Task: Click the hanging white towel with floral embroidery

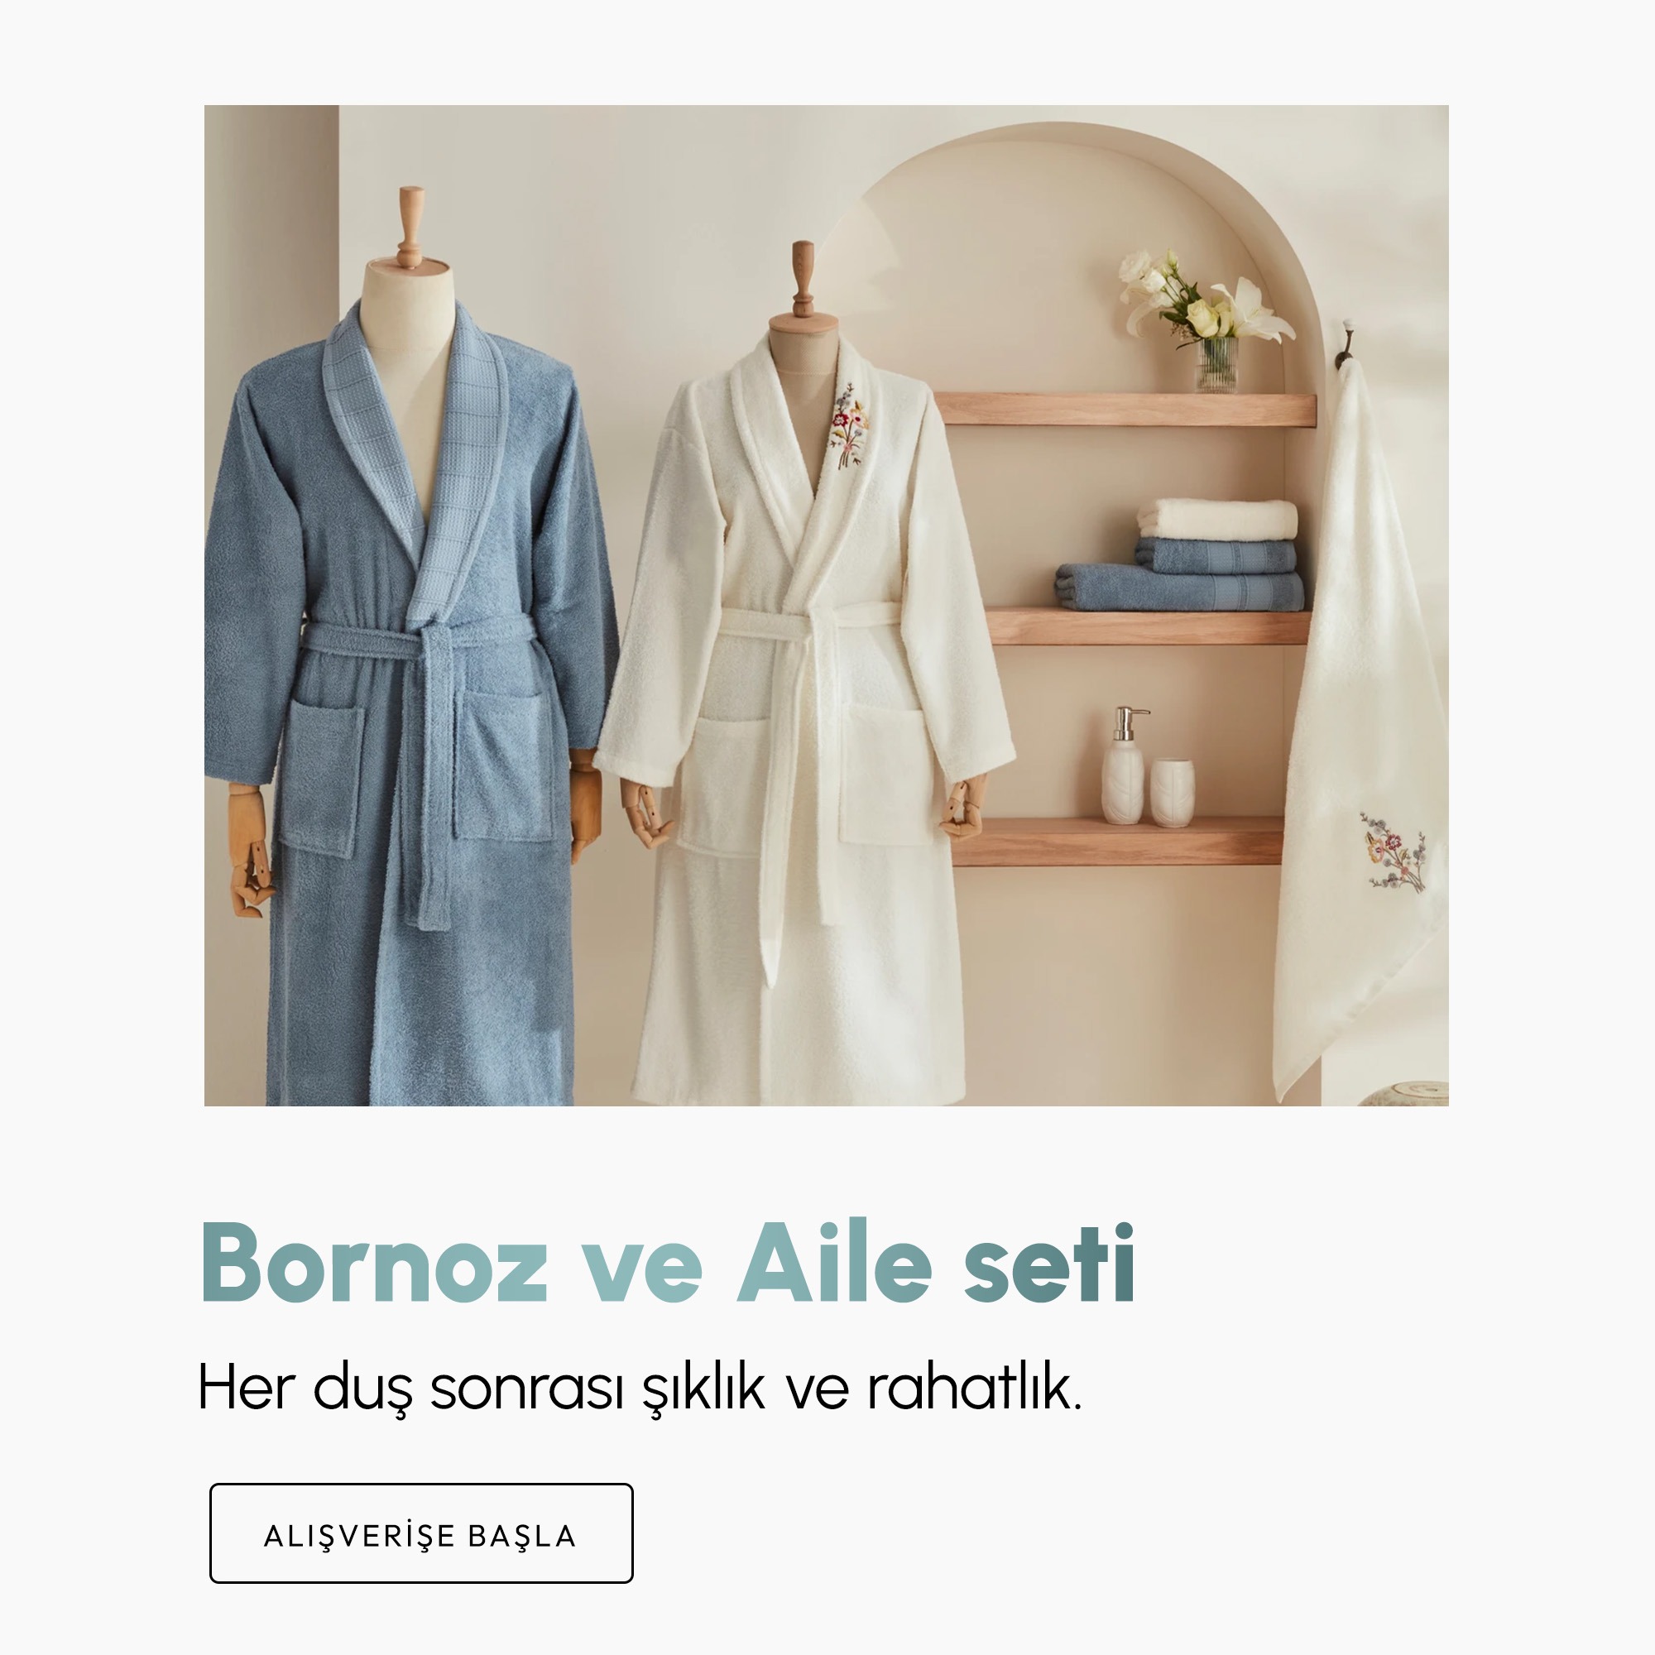Action: [x=1362, y=728]
